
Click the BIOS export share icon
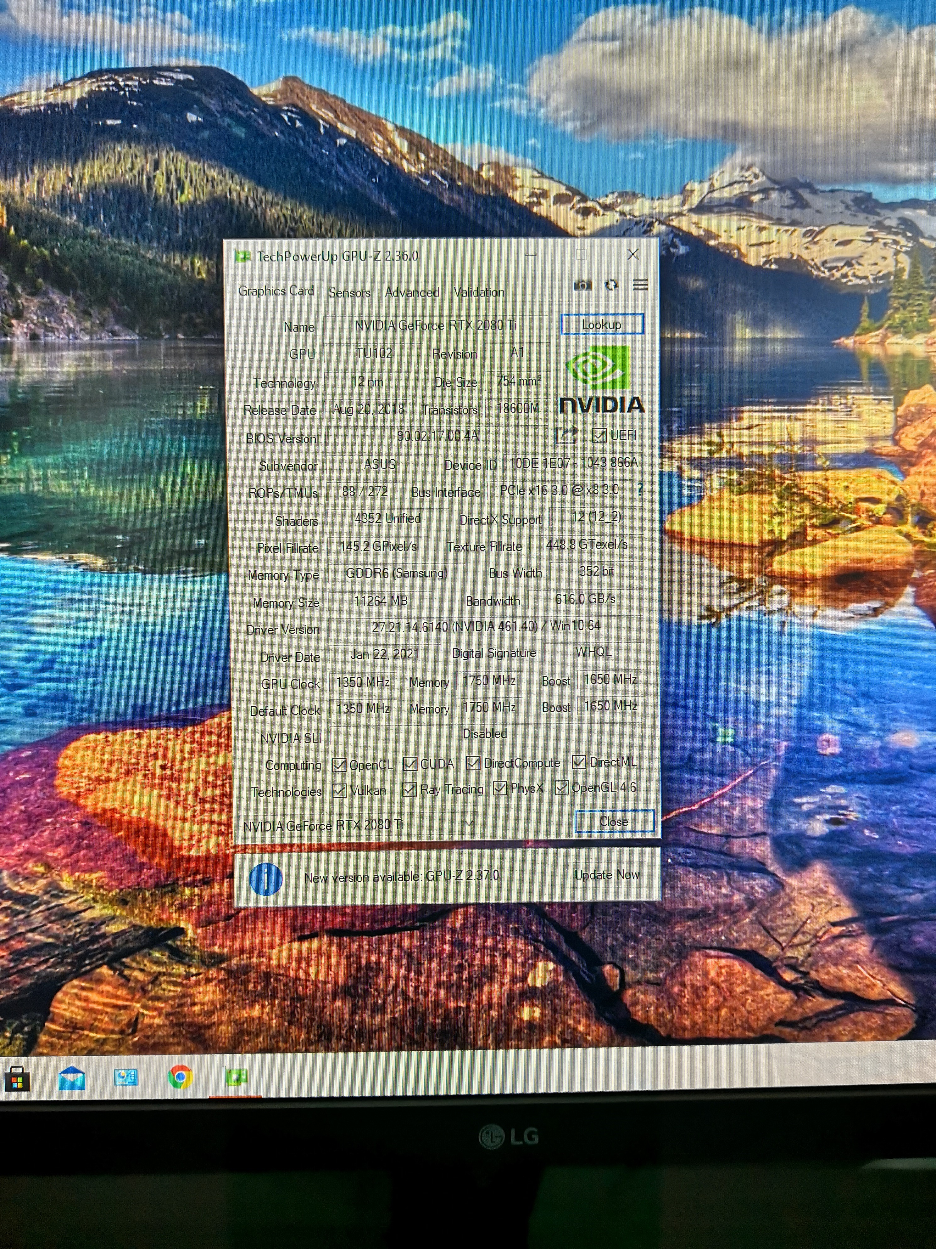[566, 435]
